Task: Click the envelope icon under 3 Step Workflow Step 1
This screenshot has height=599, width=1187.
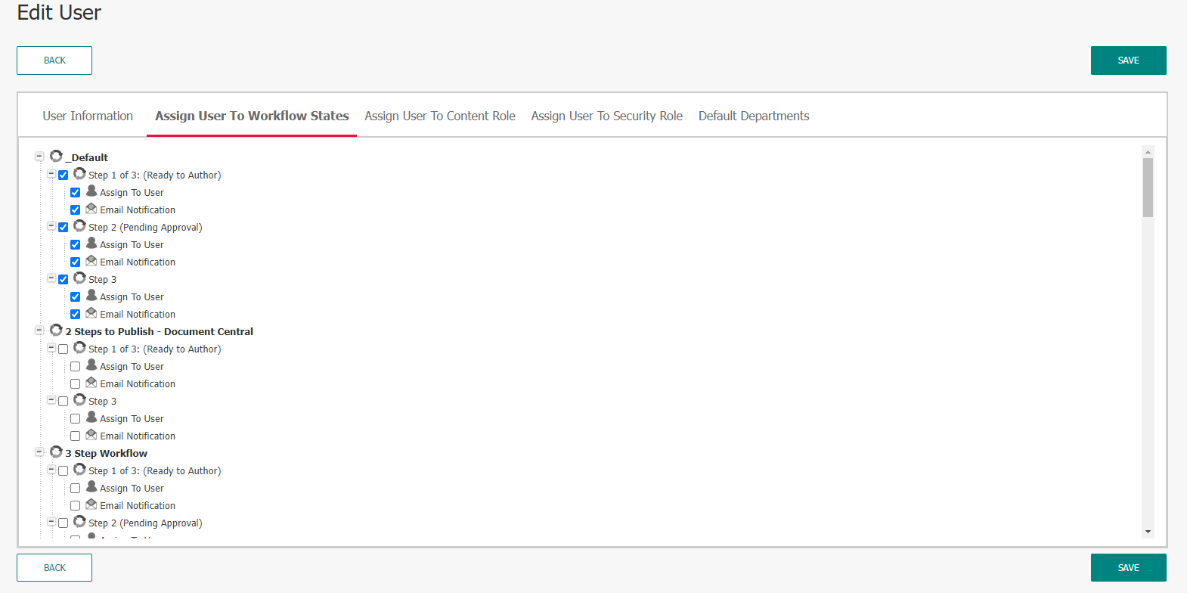Action: [91, 504]
